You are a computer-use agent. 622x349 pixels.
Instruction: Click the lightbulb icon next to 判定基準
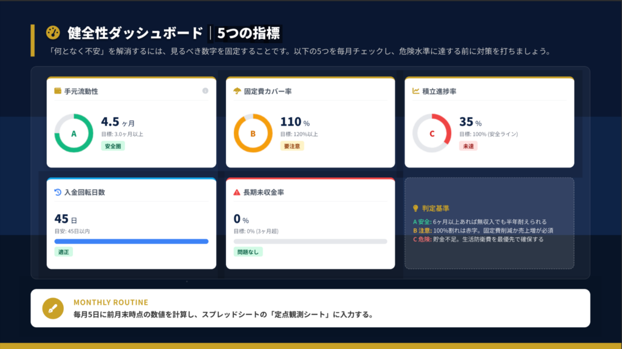[415, 208]
